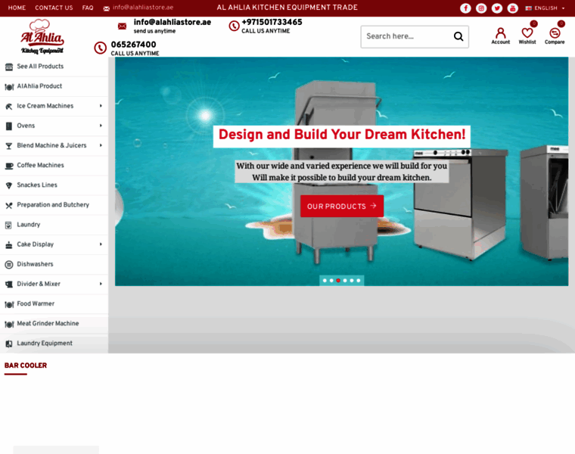Open the Account icon
575x454 pixels.
pyautogui.click(x=500, y=36)
